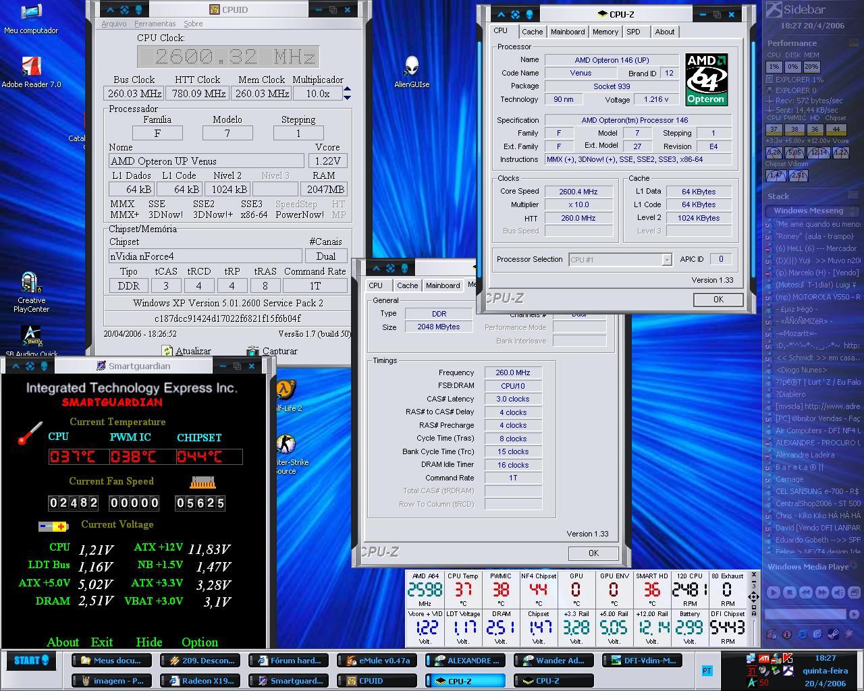Switch to the Memory tab in front CPU-Z

tap(605, 32)
